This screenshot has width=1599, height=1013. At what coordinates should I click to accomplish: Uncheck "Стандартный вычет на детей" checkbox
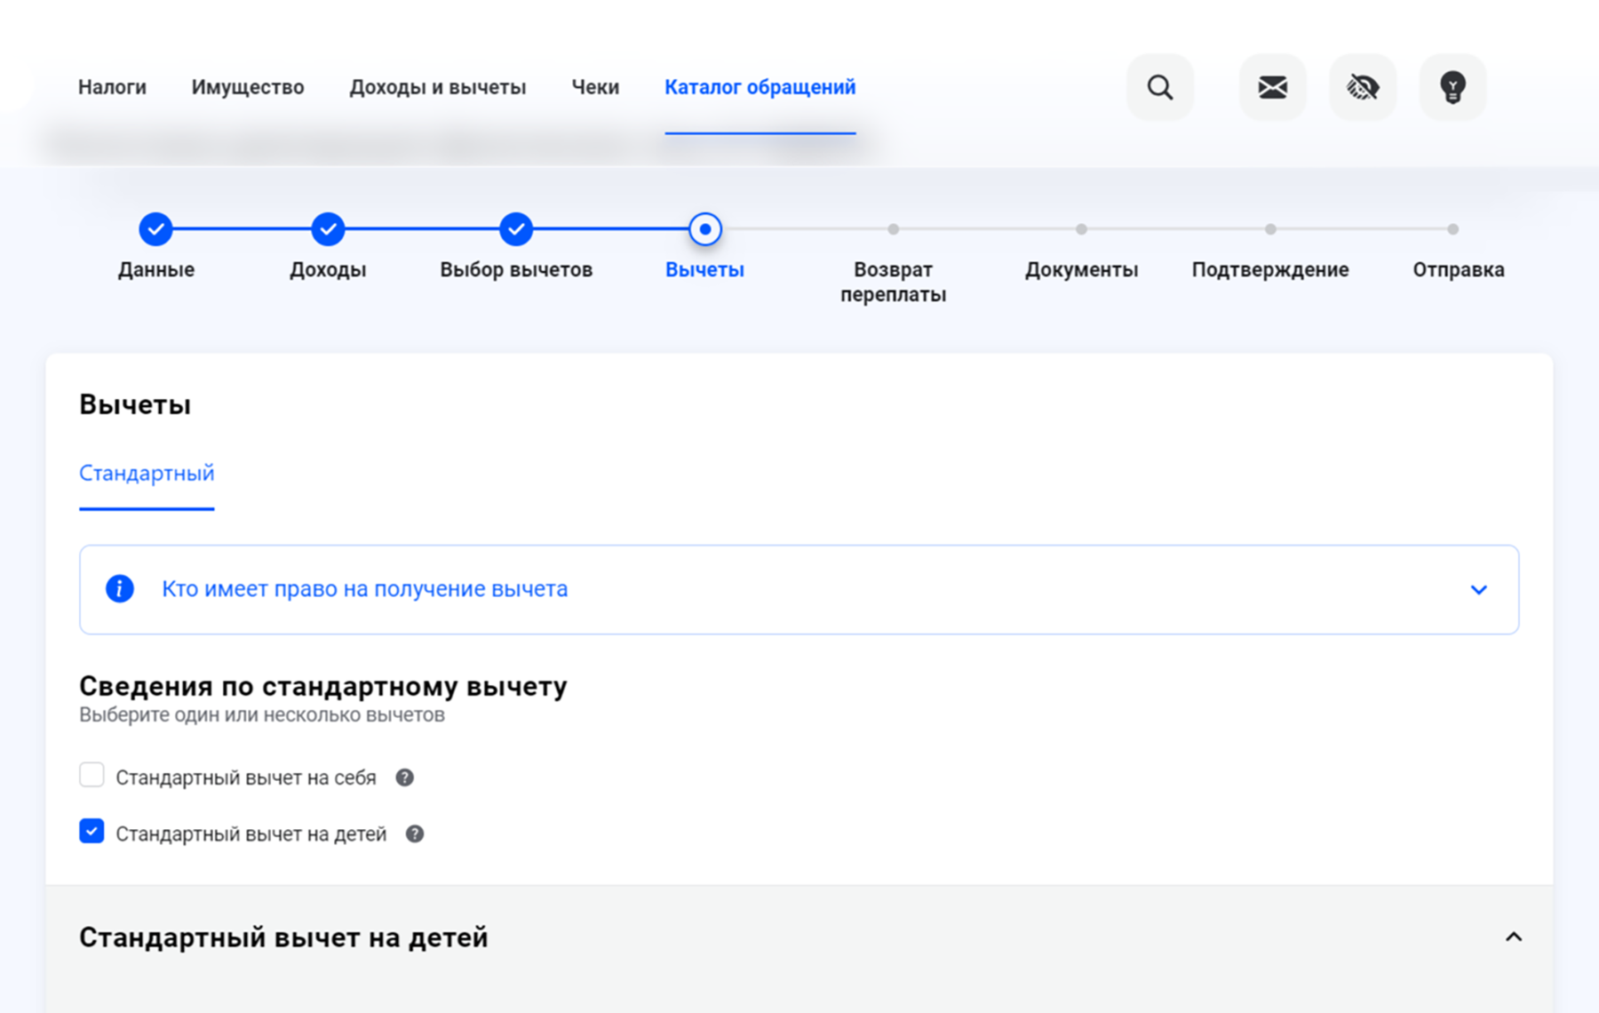(91, 831)
